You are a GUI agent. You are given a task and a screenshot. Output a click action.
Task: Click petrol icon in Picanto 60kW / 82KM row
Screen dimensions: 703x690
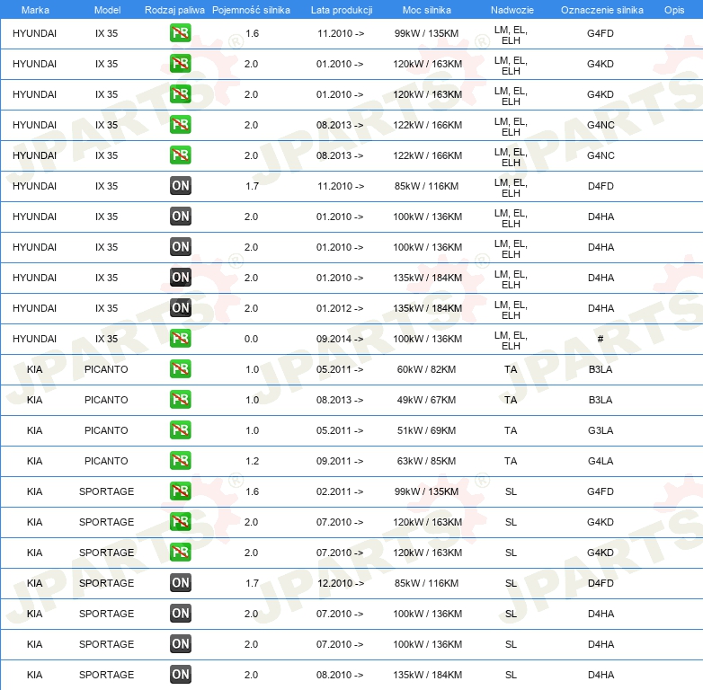click(x=180, y=368)
